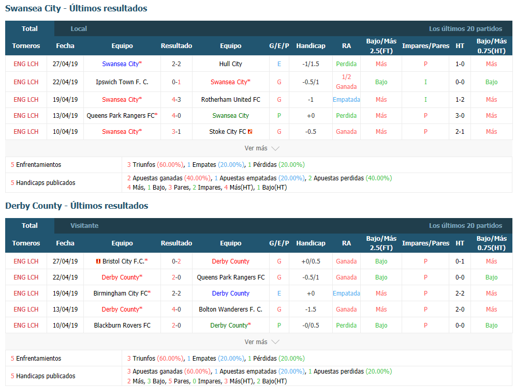515x387 pixels.
Task: Click the ENG LCH tournament in the Hull City row
Action: (x=26, y=64)
